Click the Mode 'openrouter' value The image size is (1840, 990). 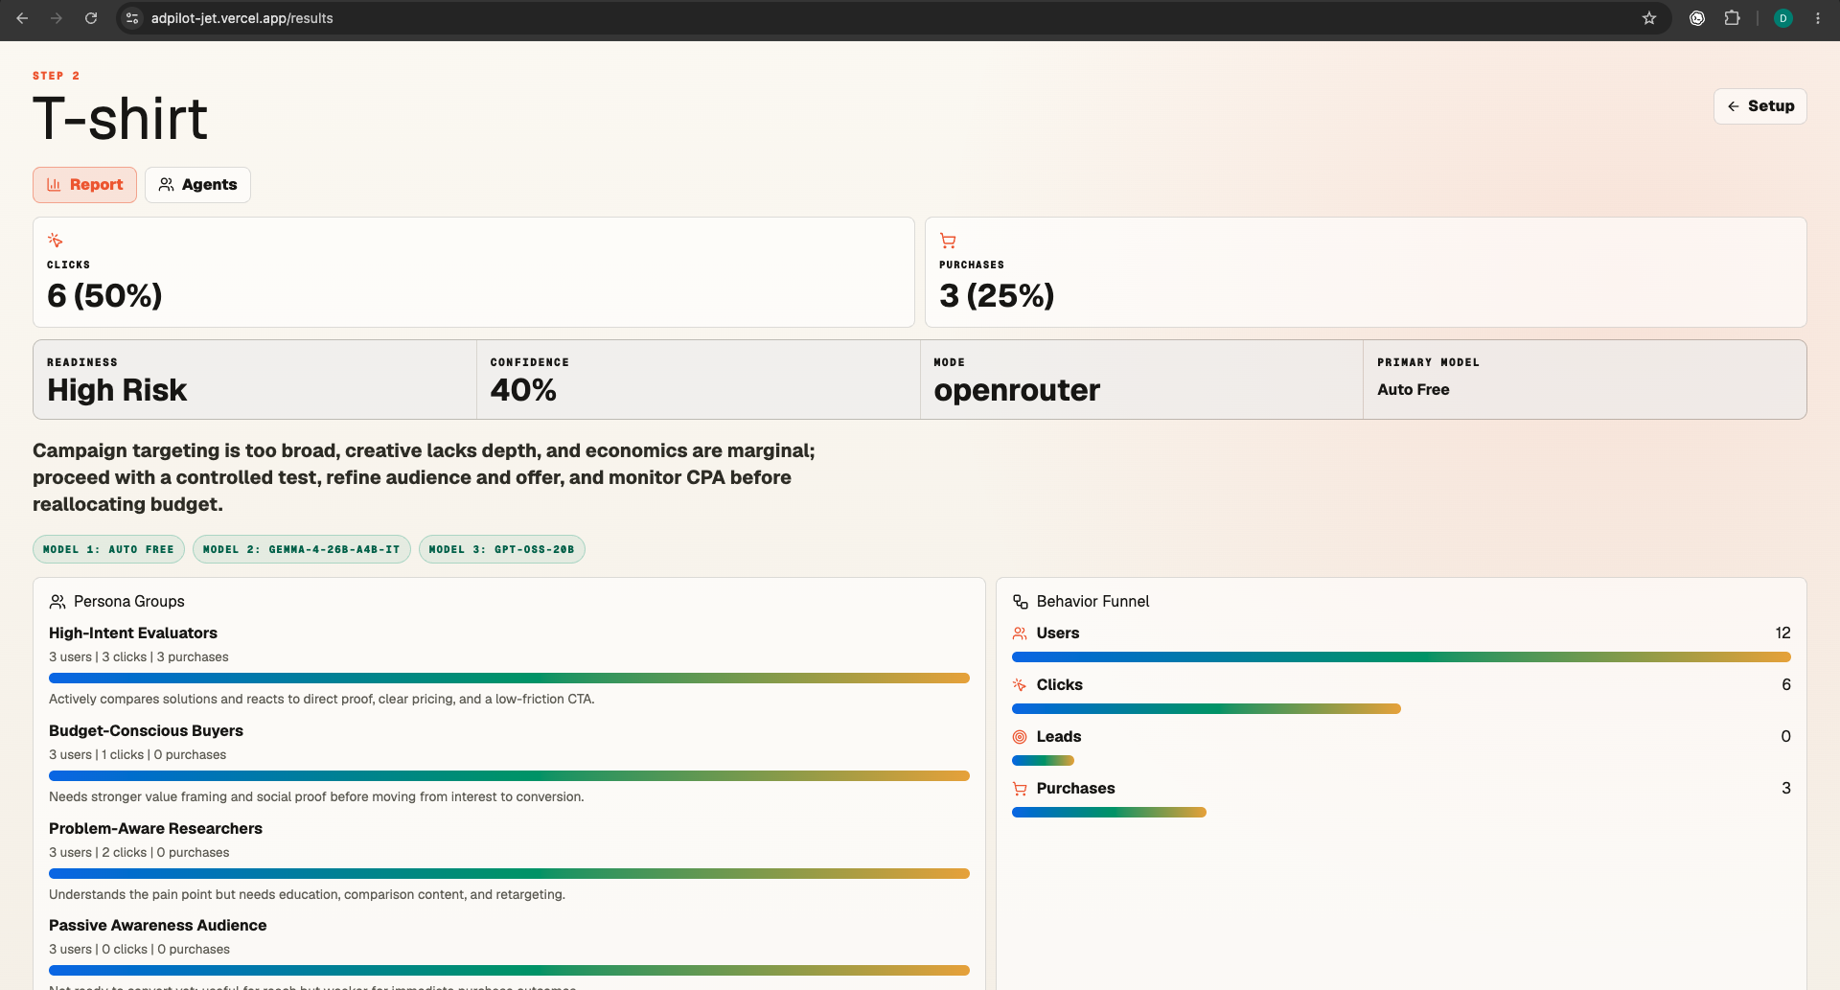point(1017,390)
